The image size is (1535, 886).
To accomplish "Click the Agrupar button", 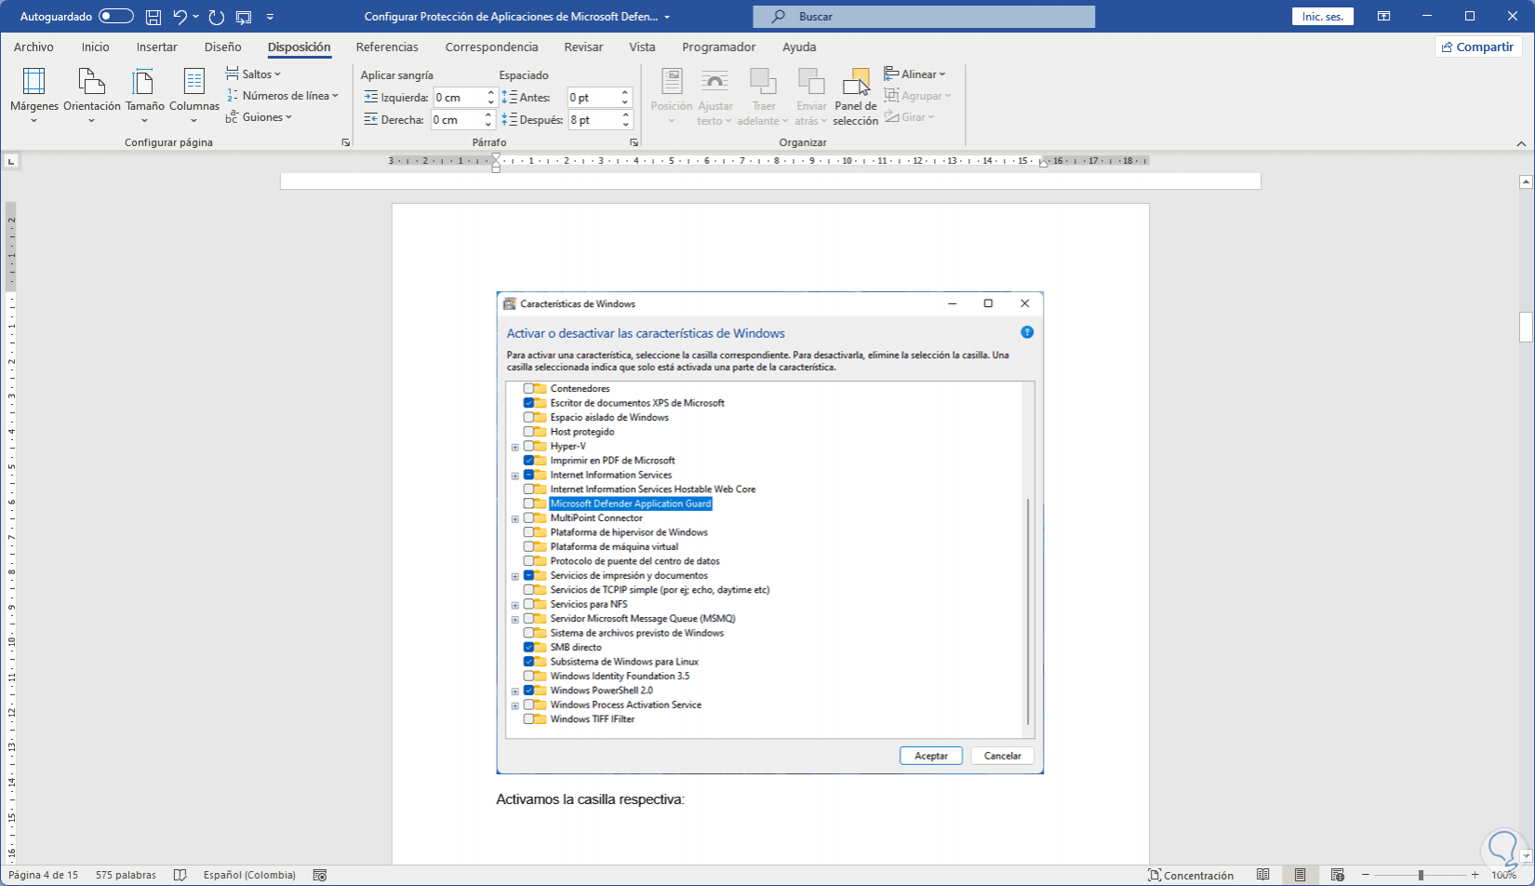I will [918, 96].
